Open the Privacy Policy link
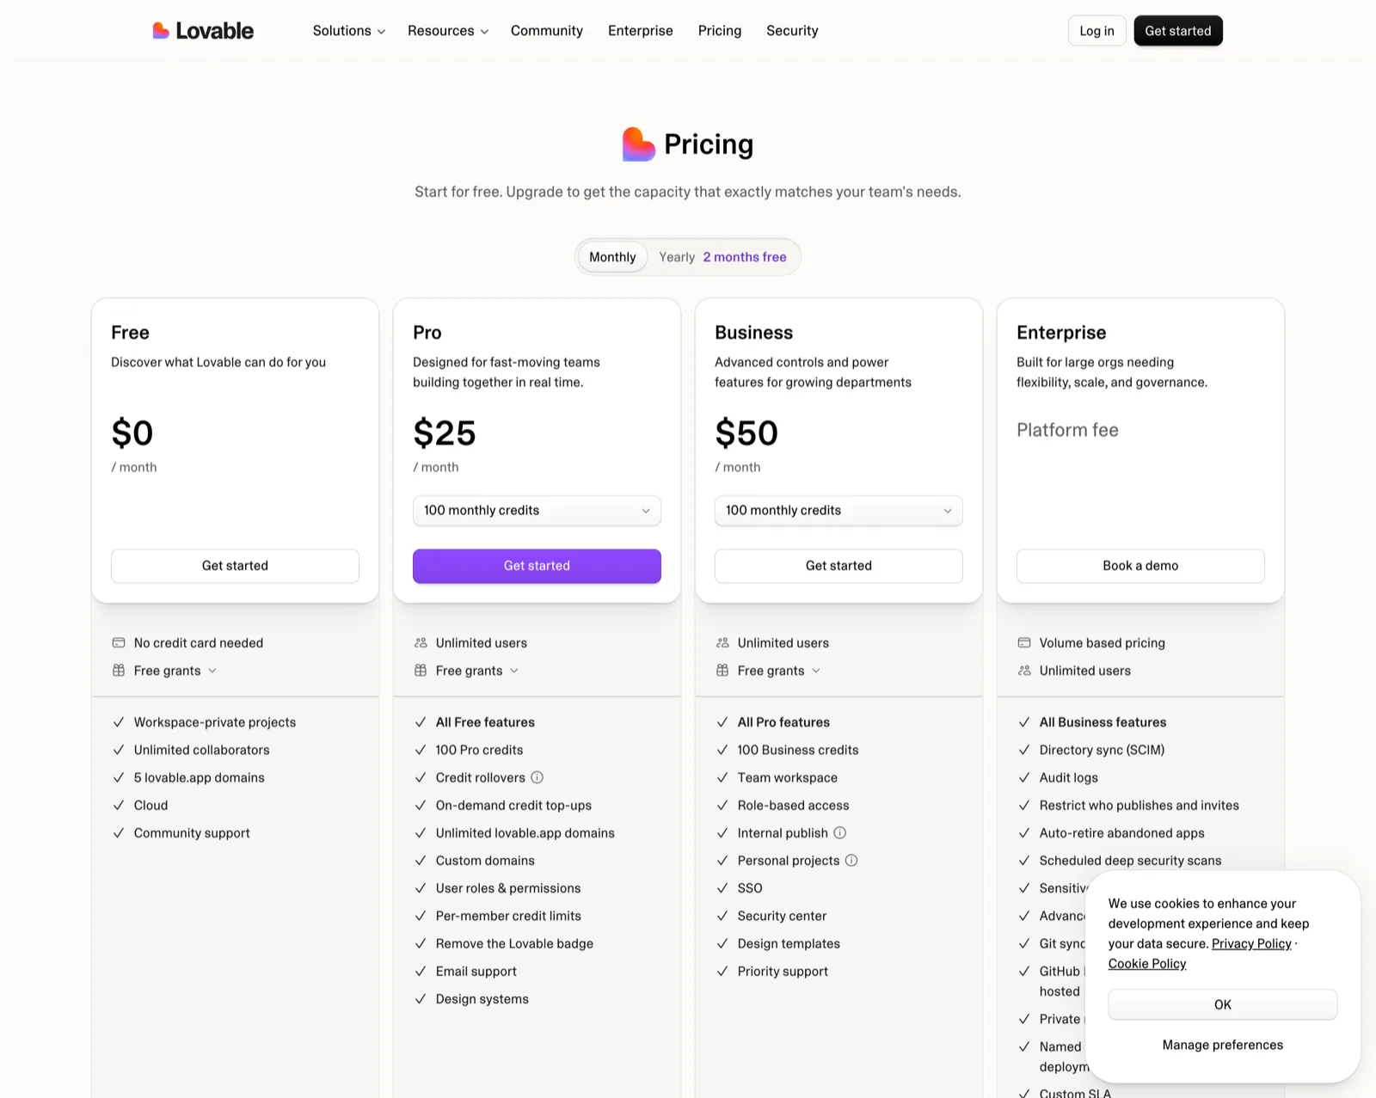The image size is (1376, 1098). (1251, 943)
